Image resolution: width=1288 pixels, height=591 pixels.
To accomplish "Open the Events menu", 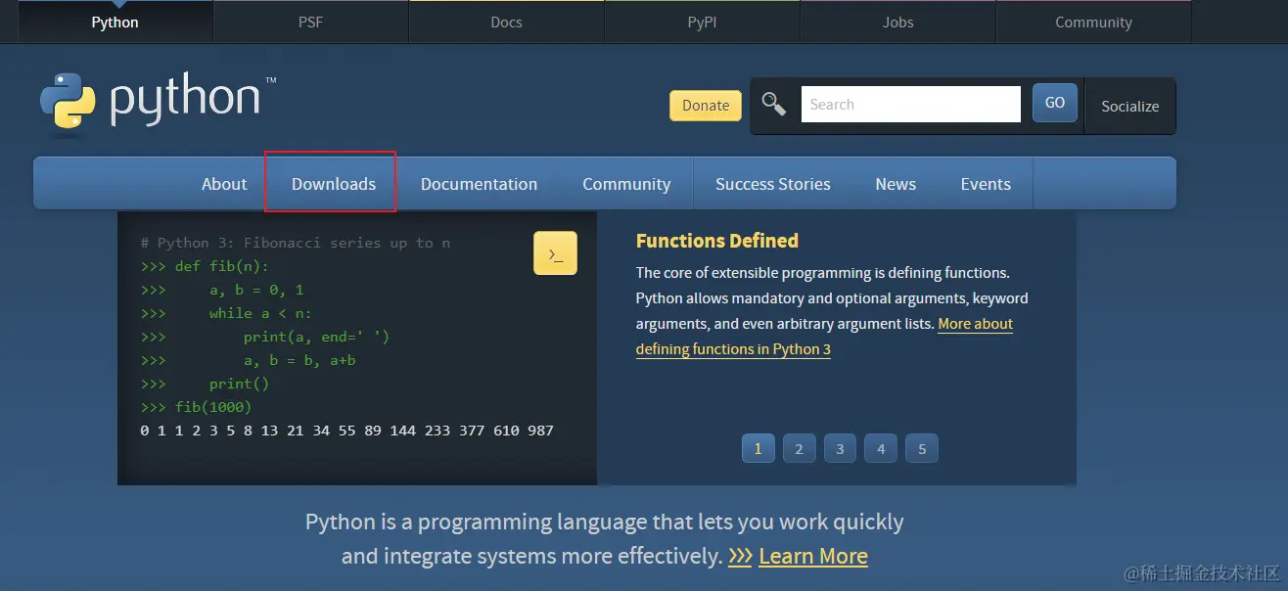I will [x=986, y=184].
